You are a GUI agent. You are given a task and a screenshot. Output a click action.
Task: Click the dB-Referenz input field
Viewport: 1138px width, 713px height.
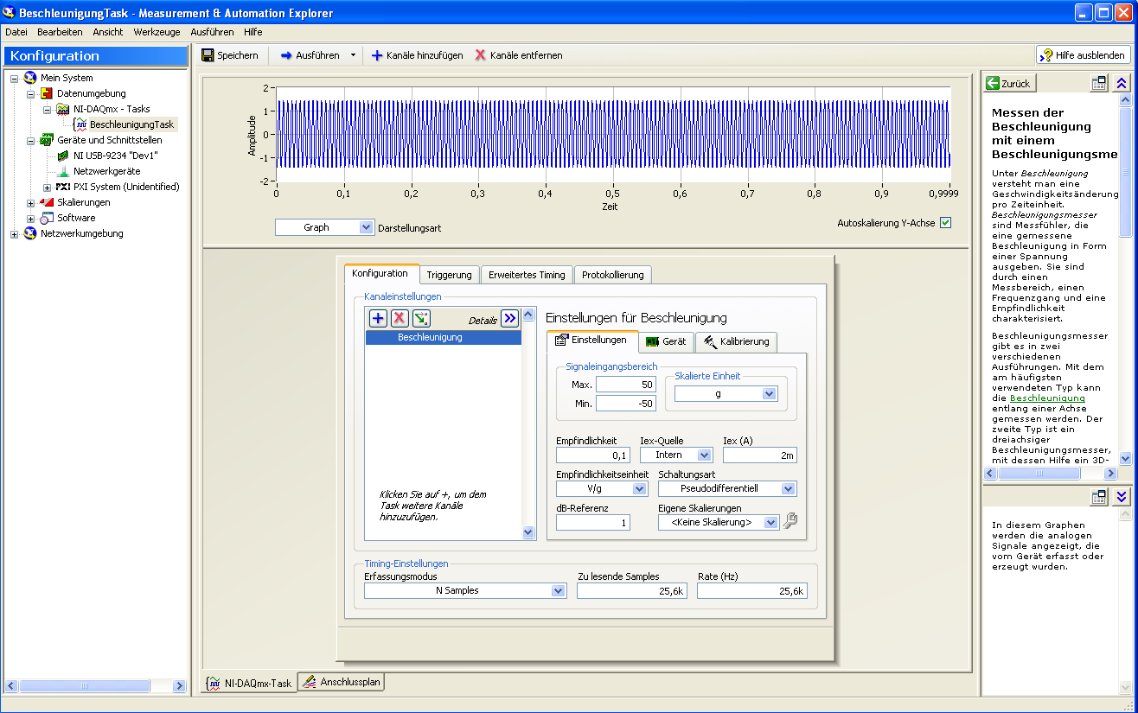[593, 522]
